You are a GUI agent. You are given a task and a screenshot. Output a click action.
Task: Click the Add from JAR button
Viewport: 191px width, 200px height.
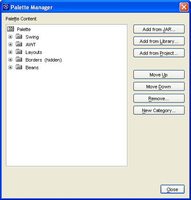(159, 29)
